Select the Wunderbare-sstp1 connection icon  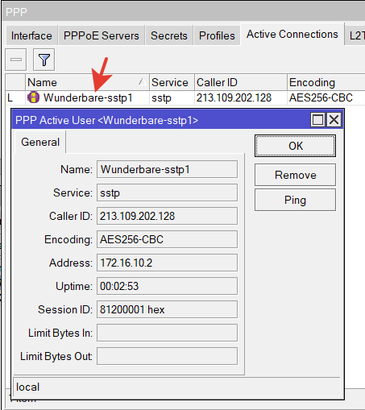[33, 97]
